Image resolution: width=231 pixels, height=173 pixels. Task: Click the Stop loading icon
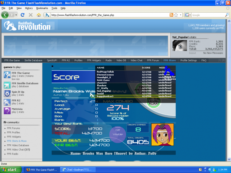click(30, 15)
